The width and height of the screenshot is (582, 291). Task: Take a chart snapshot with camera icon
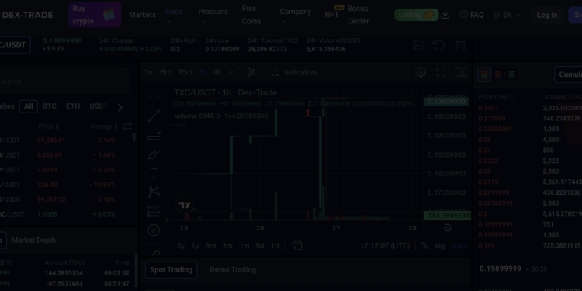(x=461, y=72)
